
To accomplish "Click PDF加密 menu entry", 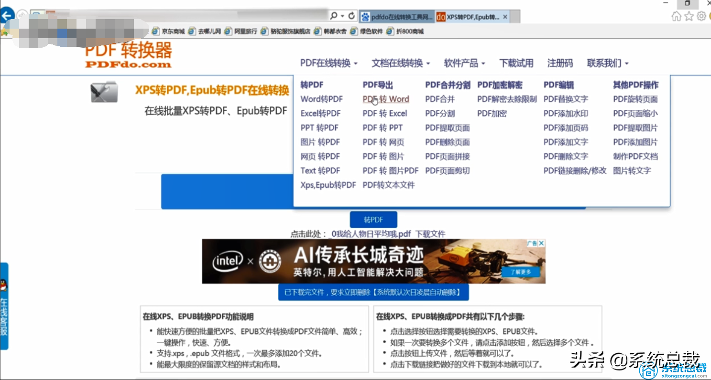I will (492, 114).
